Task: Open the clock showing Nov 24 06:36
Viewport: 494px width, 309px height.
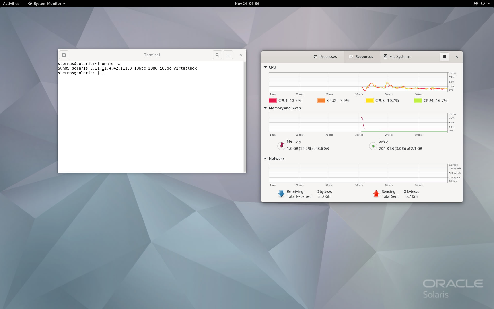Action: [x=247, y=3]
